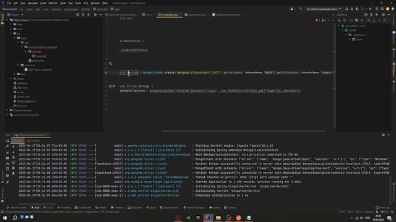Open the Version Control tool window
The image size is (396, 222).
pos(17,208)
